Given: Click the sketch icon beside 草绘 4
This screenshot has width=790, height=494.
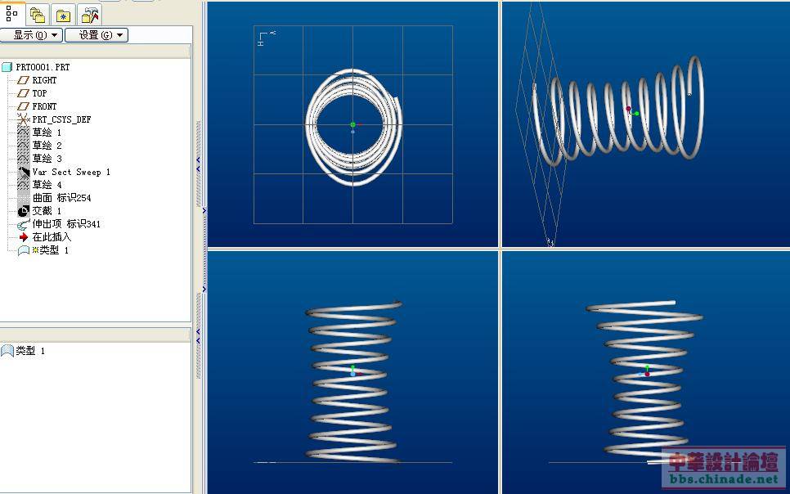Looking at the screenshot, I should [x=23, y=185].
